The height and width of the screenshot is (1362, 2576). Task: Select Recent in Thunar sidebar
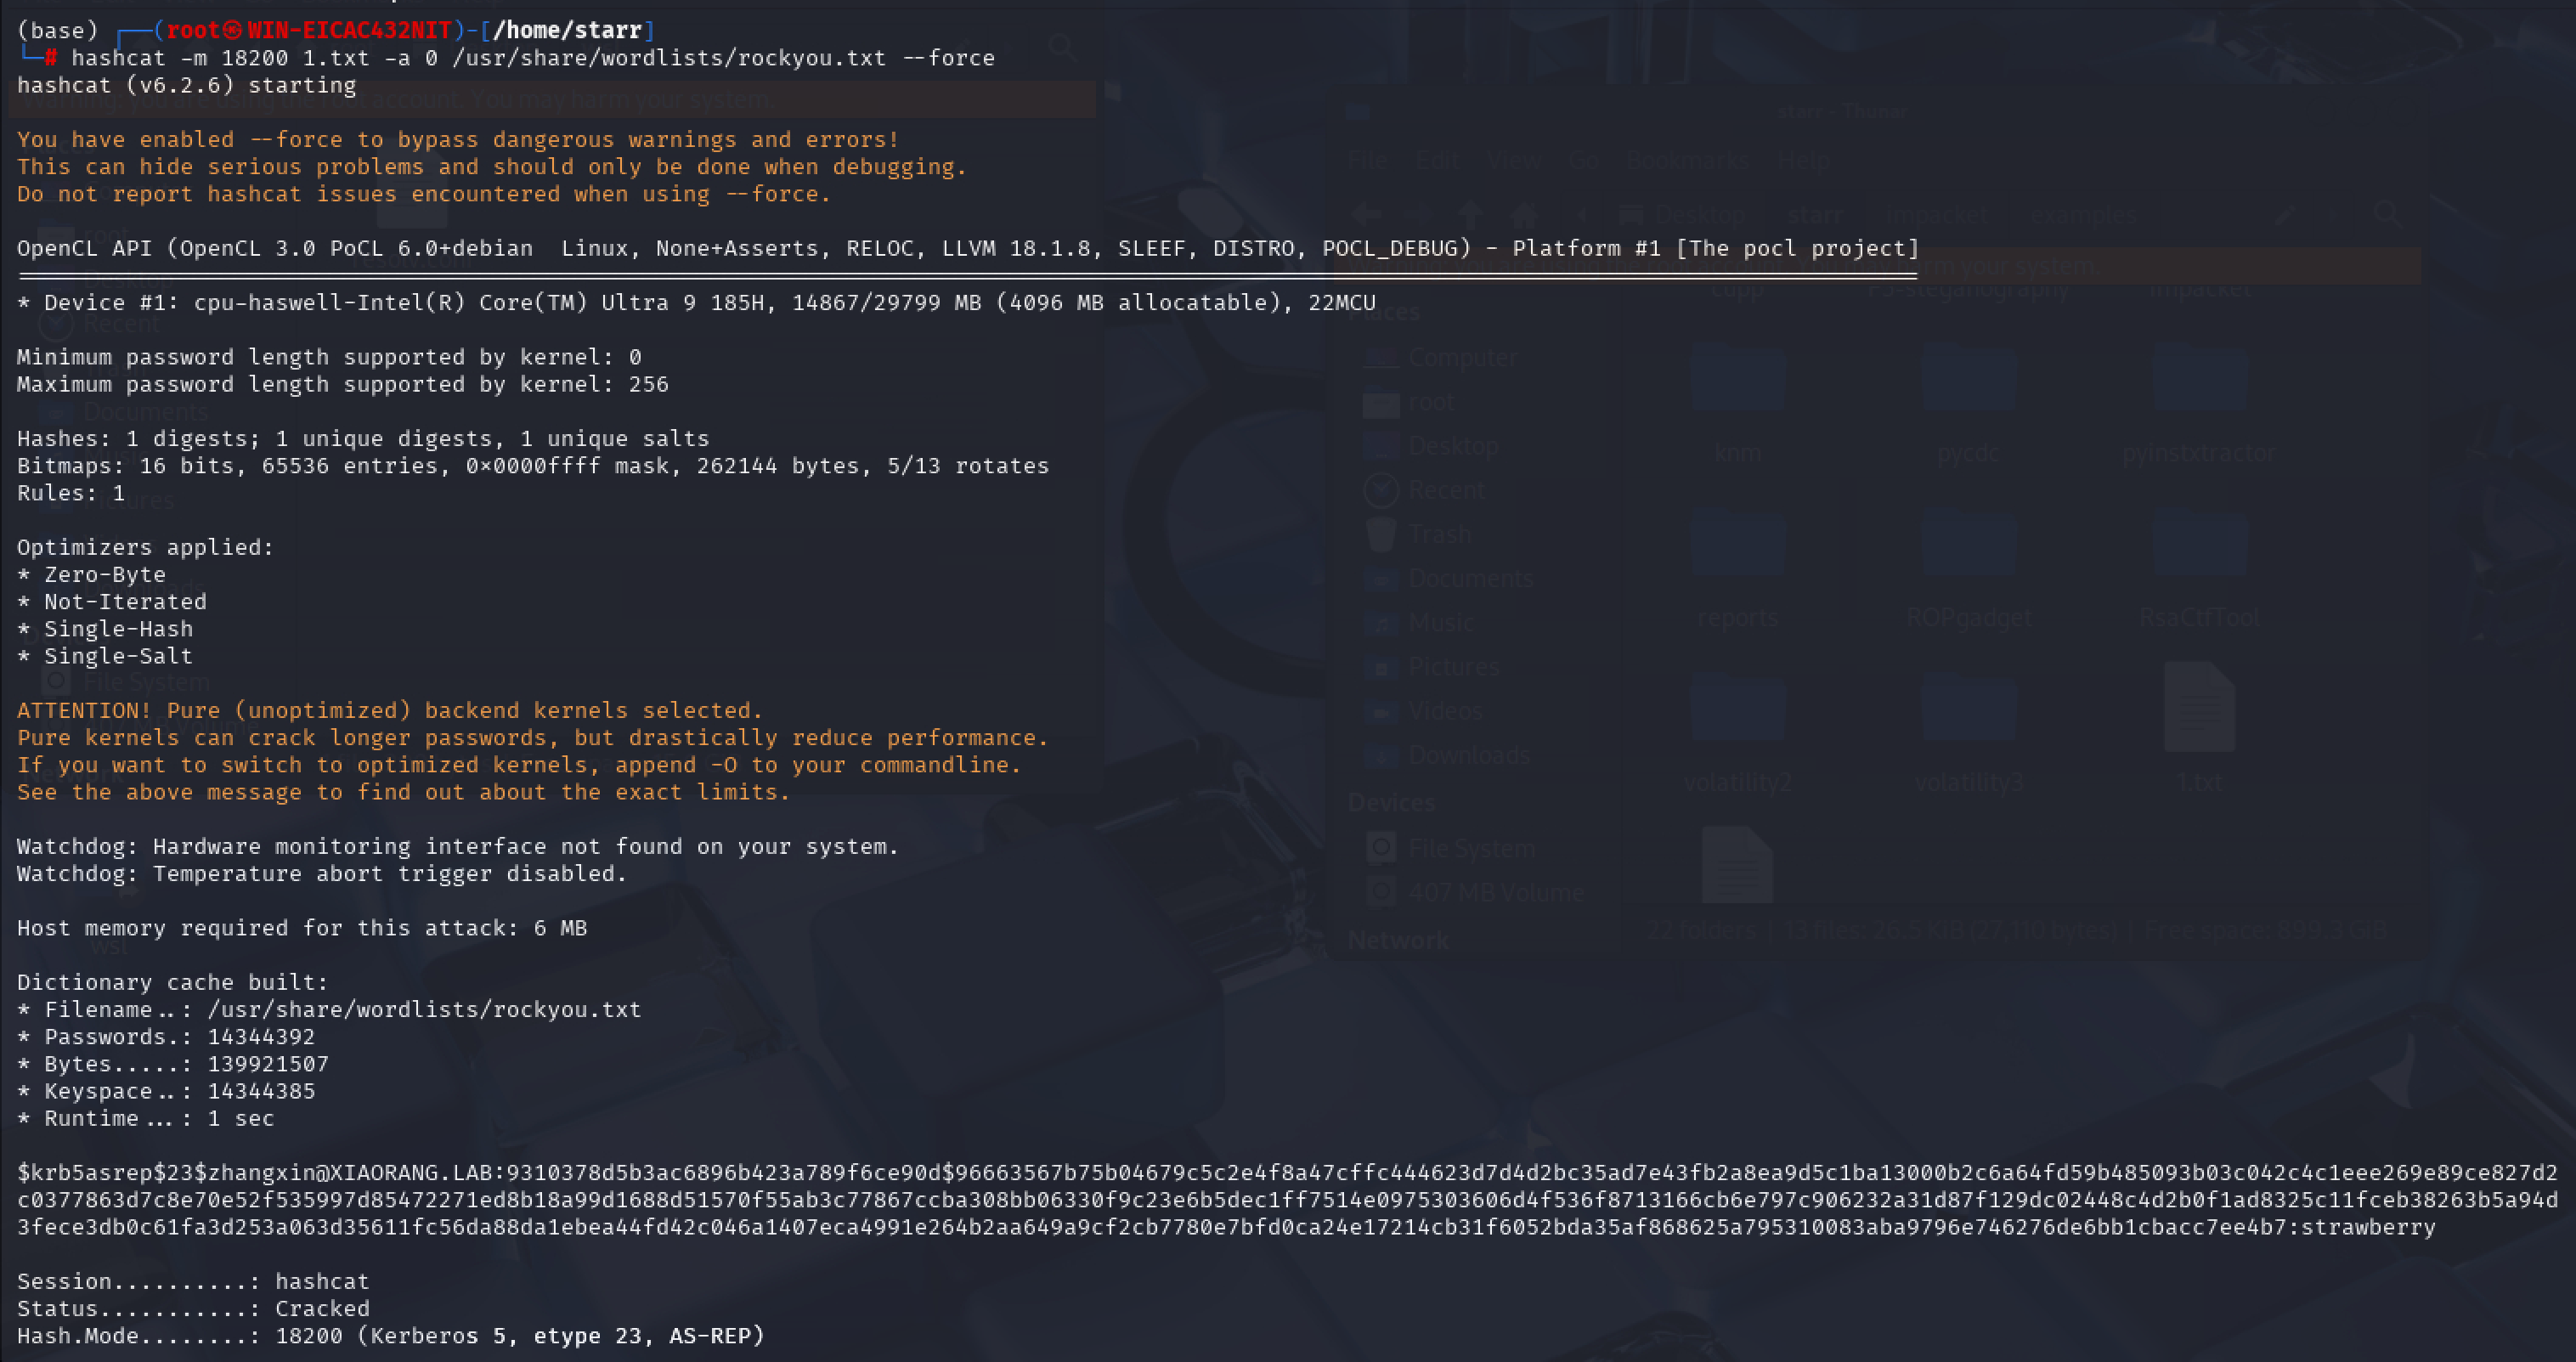(1426, 490)
